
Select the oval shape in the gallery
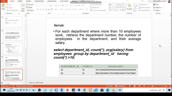pos(120,5)
